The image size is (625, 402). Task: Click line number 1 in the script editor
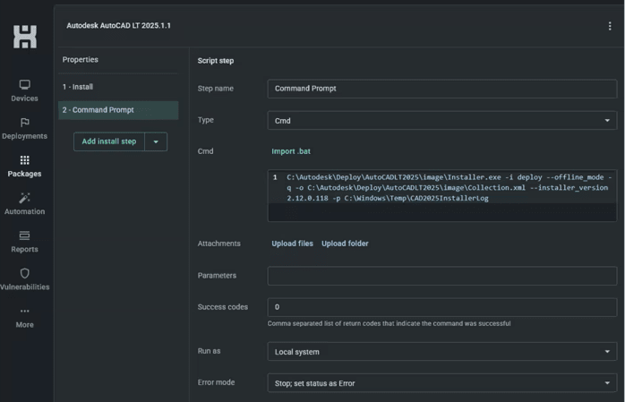(275, 177)
